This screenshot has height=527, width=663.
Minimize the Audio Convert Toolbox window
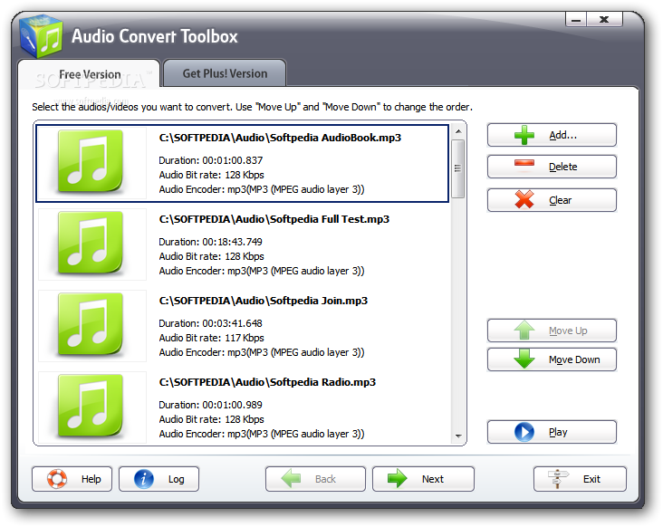coord(575,19)
